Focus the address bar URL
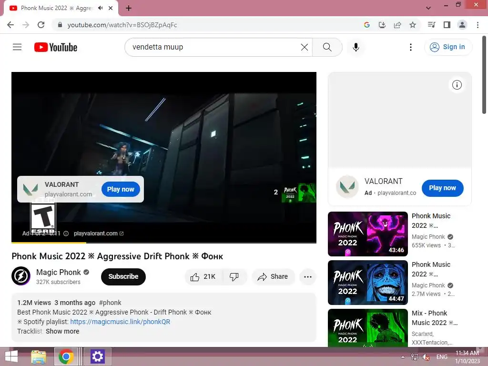This screenshot has height=366, width=488. tap(122, 25)
